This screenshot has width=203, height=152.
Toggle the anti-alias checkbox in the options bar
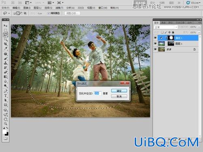(49, 13)
